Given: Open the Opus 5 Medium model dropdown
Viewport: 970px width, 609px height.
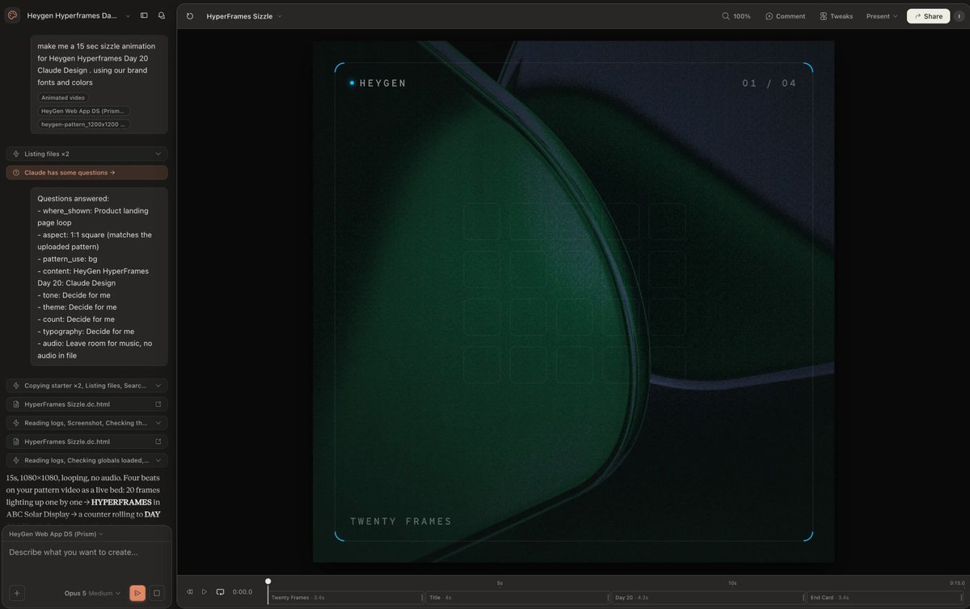Looking at the screenshot, I should 92,593.
